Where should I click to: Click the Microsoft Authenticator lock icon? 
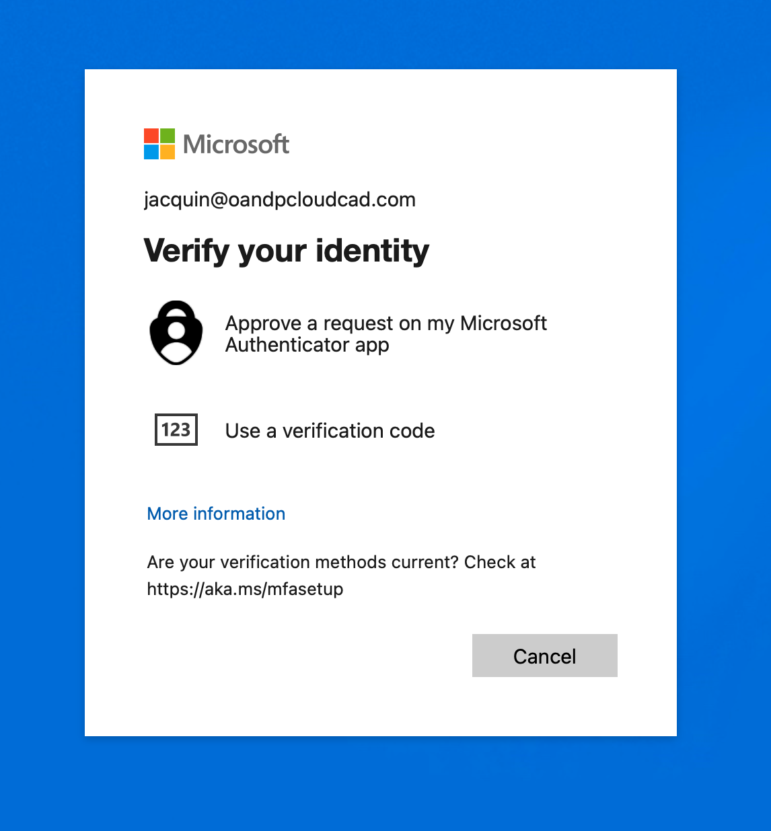pos(176,333)
